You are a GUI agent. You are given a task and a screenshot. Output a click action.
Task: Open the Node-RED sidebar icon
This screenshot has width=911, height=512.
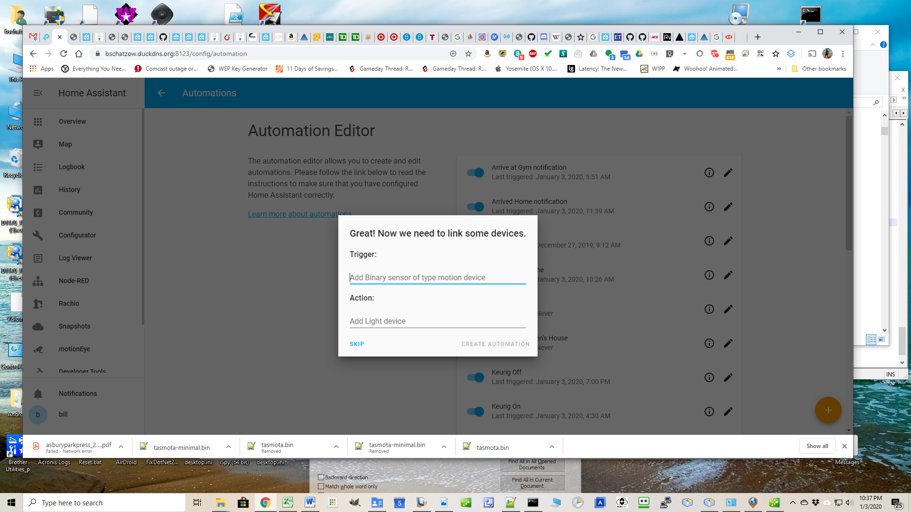tap(38, 281)
